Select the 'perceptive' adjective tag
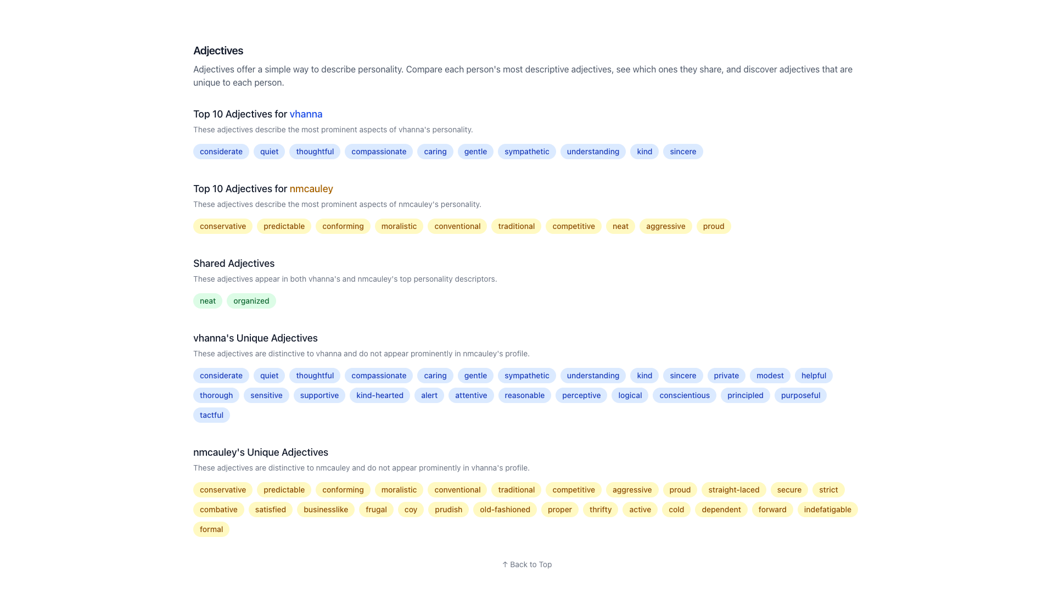The height and width of the screenshot is (593, 1054). 581,395
